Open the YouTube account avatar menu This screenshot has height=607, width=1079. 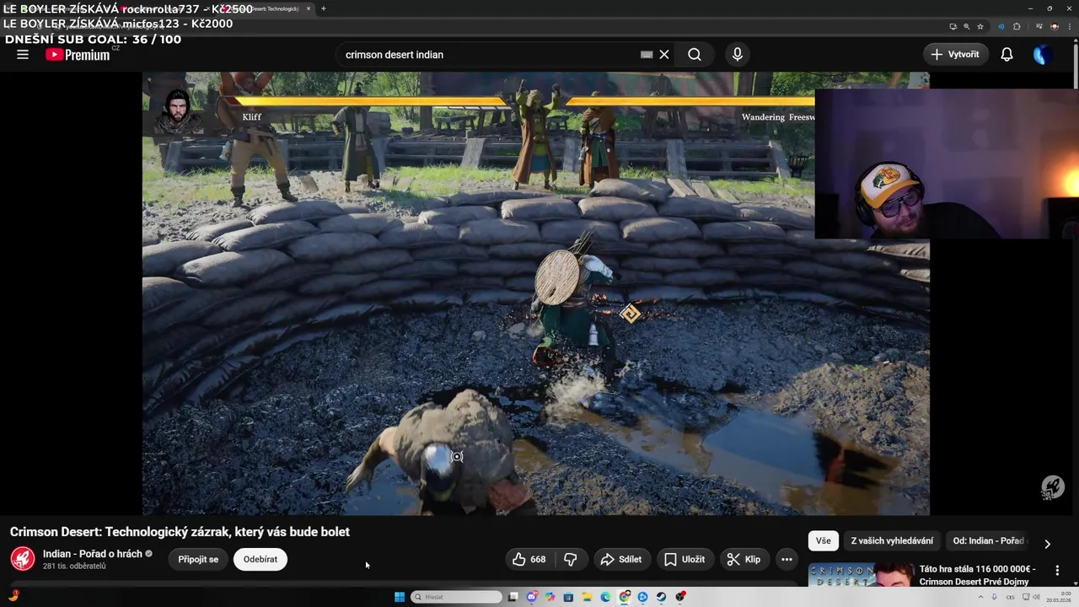1042,54
